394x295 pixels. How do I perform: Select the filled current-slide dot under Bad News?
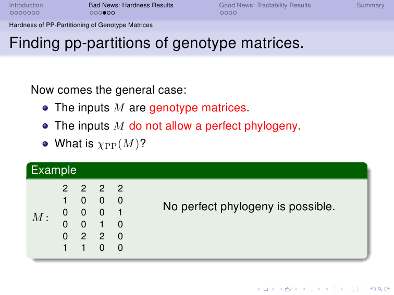[104, 13]
